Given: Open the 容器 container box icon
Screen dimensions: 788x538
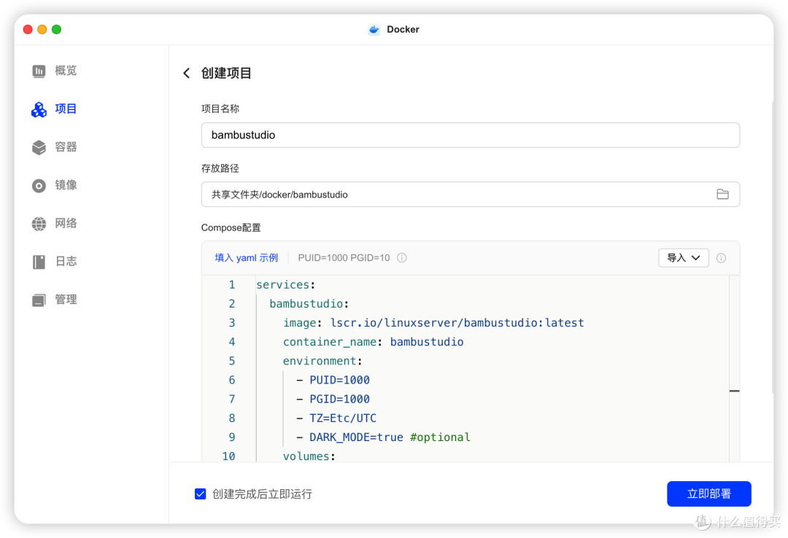Looking at the screenshot, I should coord(39,147).
